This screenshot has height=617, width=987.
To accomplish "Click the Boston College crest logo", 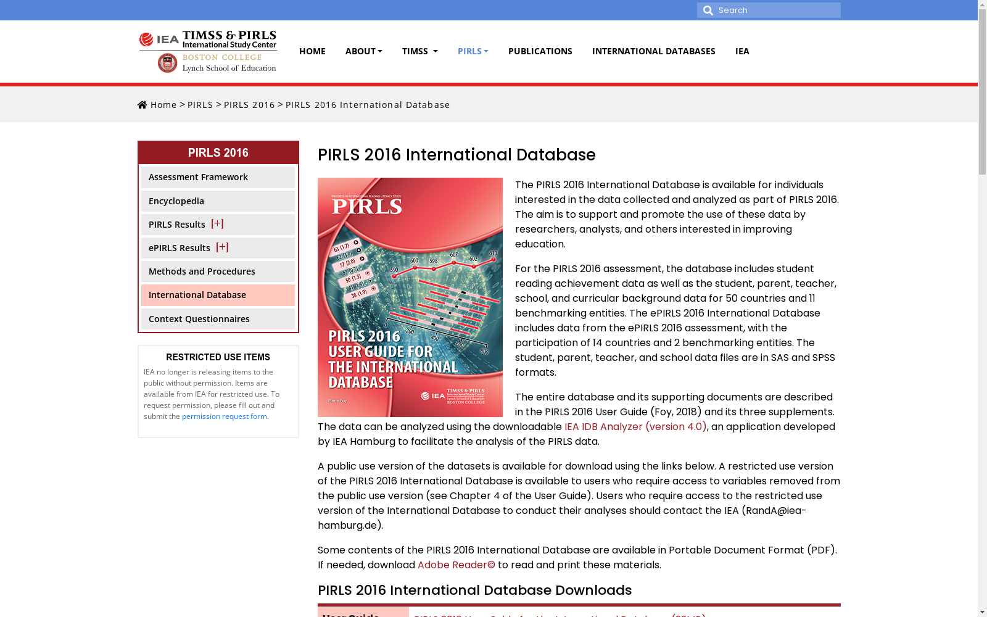I will [167, 62].
